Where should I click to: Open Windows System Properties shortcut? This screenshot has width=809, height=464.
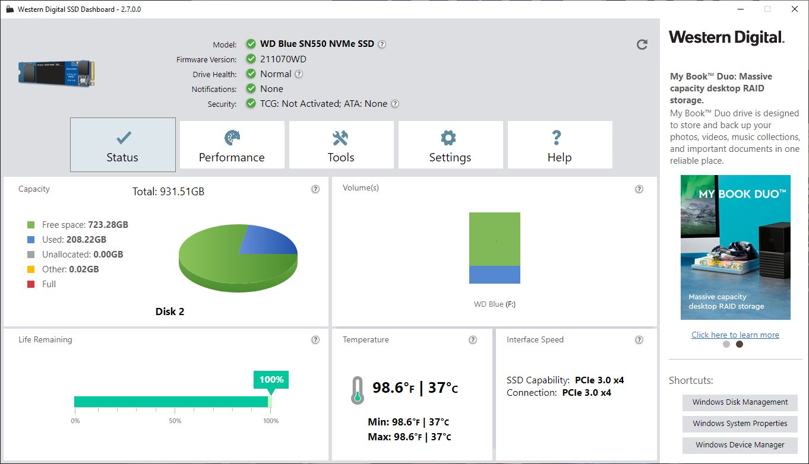740,424
